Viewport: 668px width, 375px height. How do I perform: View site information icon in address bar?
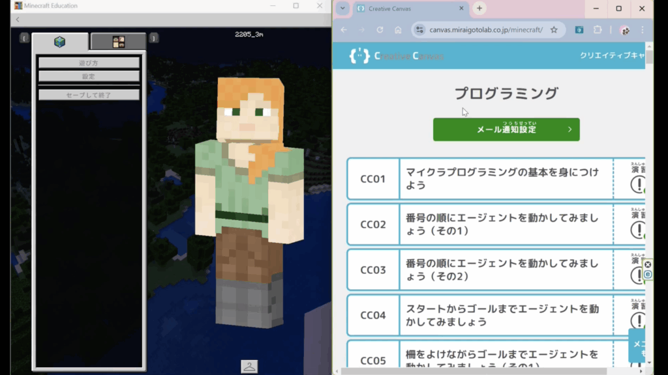(x=419, y=30)
